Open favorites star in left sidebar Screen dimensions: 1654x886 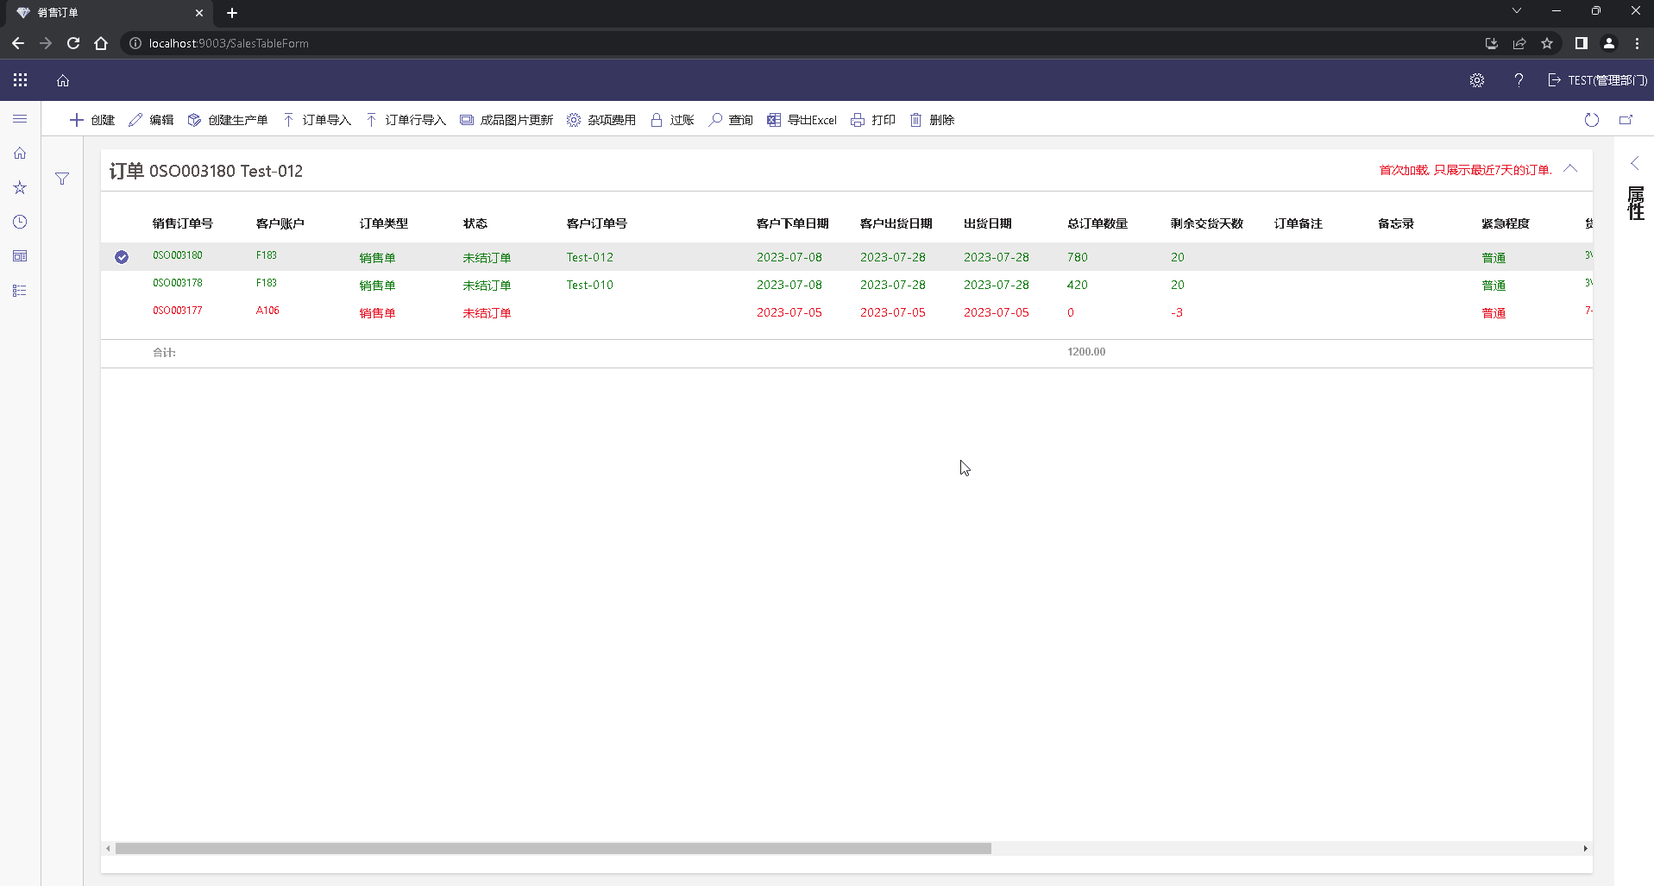(x=20, y=187)
